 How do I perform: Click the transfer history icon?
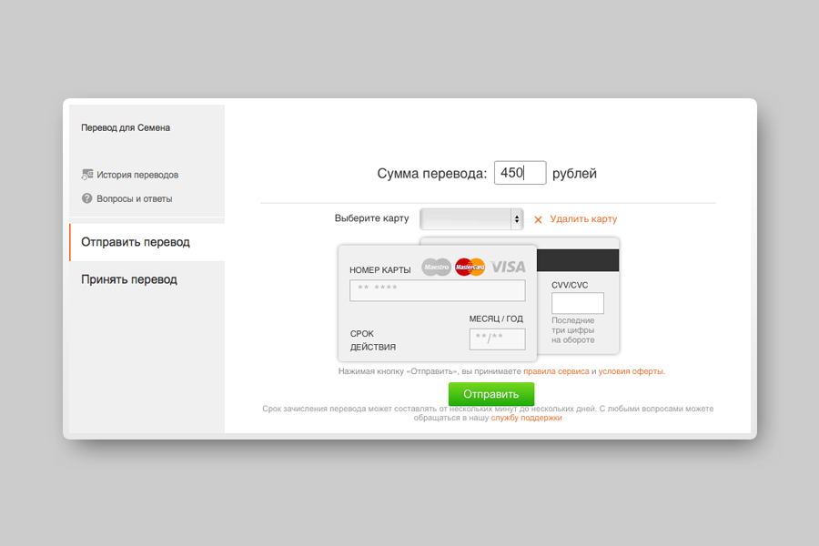[87, 175]
